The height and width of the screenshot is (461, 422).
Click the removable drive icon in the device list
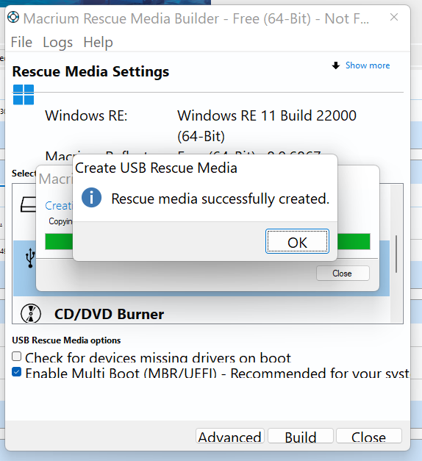[x=28, y=204]
